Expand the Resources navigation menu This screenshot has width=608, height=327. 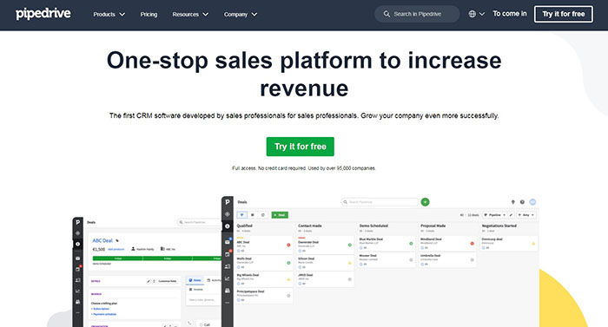coord(190,15)
